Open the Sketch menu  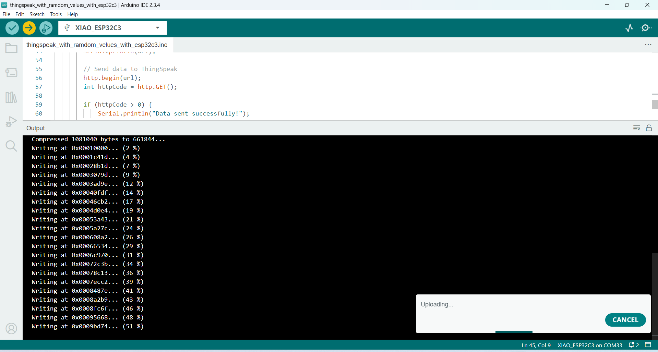click(37, 14)
